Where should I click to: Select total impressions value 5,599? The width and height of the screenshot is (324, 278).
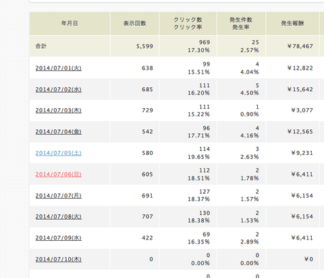pyautogui.click(x=144, y=46)
